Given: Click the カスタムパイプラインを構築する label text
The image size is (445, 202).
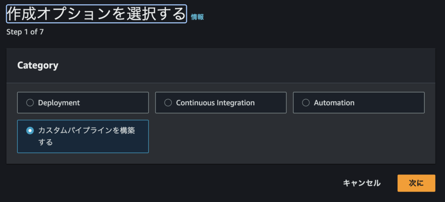Looking at the screenshot, I should click(86, 136).
